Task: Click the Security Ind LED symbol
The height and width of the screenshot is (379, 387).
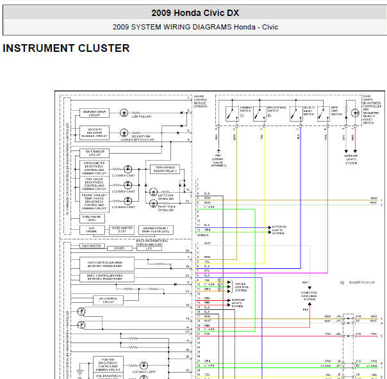Action: point(124,133)
